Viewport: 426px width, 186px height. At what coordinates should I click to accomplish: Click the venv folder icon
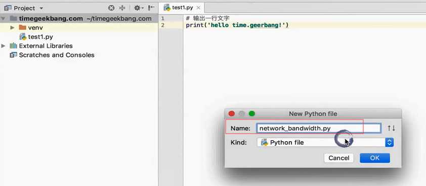click(23, 28)
